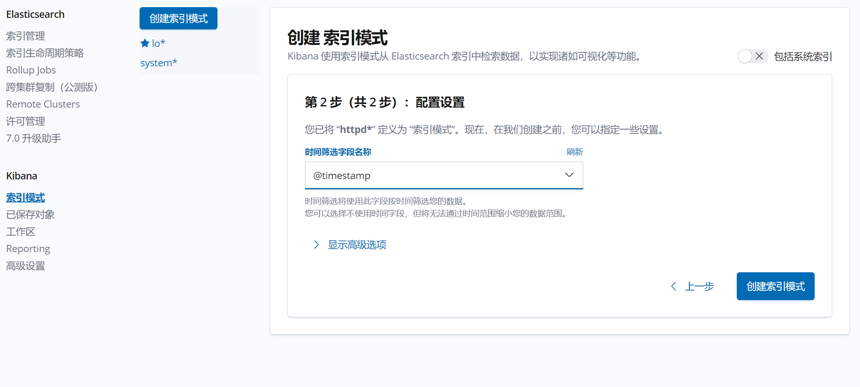Click the chevron beside 显示高级选项

click(316, 245)
